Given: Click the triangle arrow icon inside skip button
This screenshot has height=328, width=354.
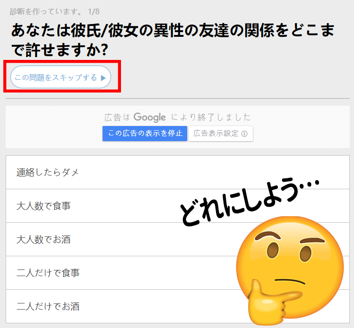Looking at the screenshot, I should click(104, 78).
